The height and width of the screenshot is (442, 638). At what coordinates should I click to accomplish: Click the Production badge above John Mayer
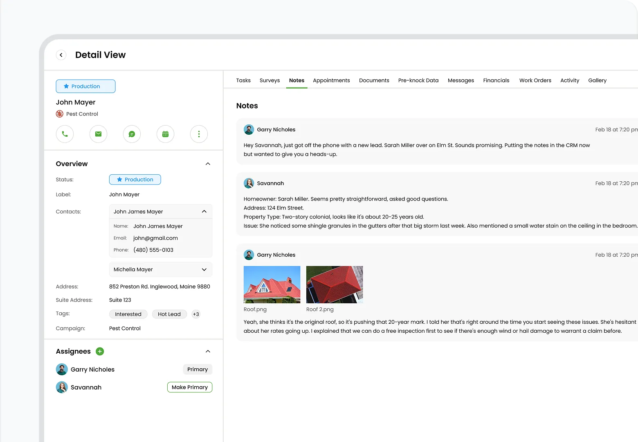[x=85, y=86]
